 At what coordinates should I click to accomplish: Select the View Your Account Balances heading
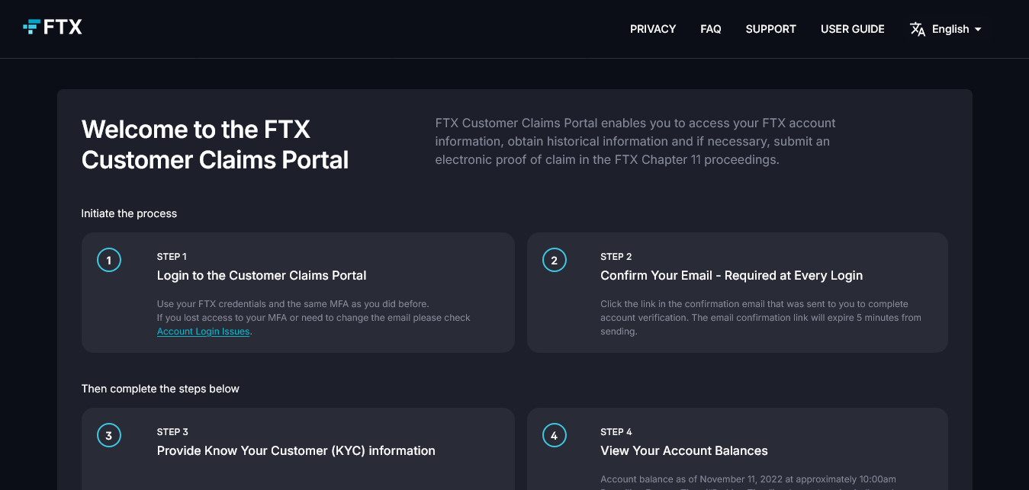pyautogui.click(x=684, y=451)
